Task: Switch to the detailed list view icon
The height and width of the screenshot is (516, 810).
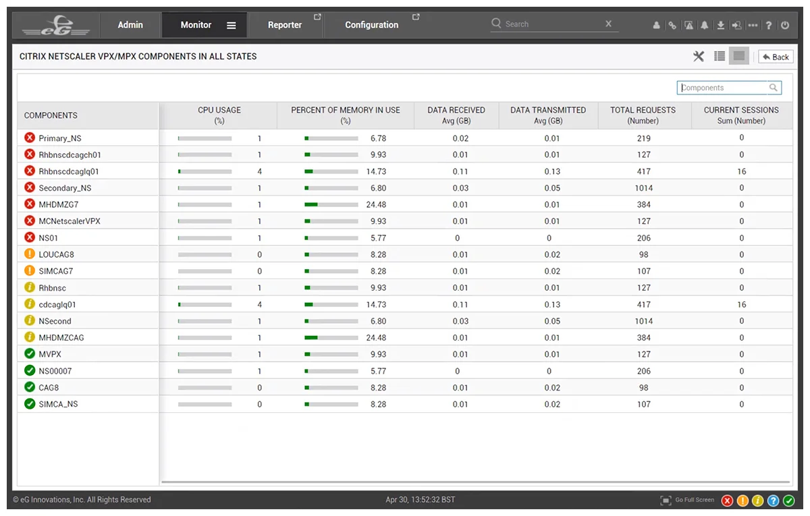Action: click(x=720, y=57)
